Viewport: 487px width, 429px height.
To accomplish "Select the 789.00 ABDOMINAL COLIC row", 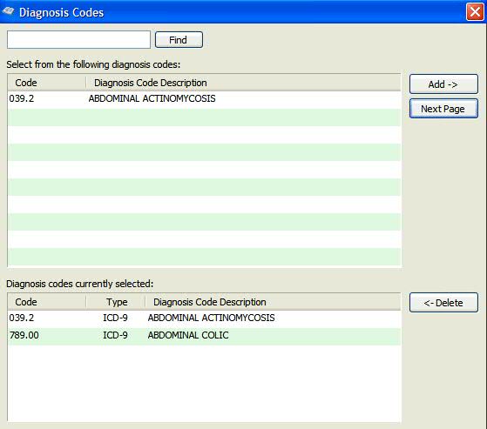I will [x=204, y=335].
